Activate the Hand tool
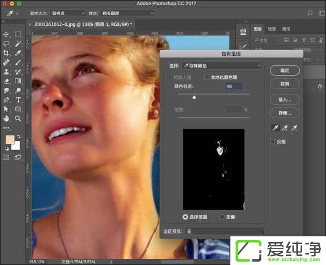Screen dimensions: 326x265 pos(7,118)
